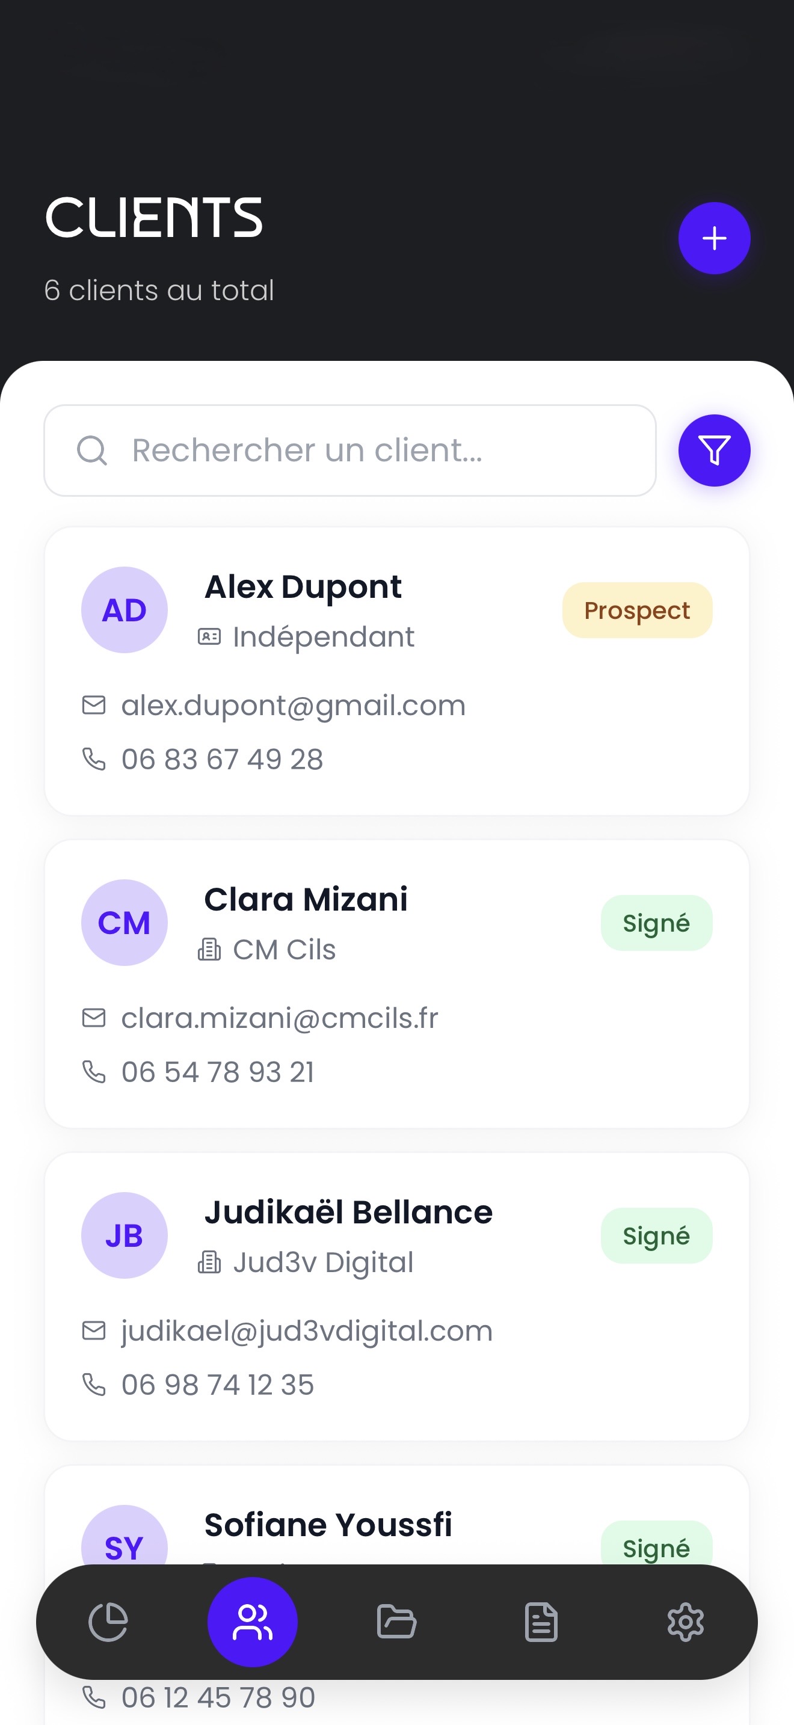Tap email alex.dupont@gmail.com
The width and height of the screenshot is (794, 1725).
tap(292, 706)
